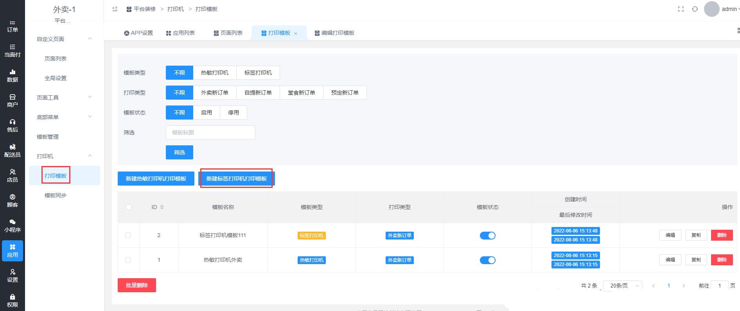740x311 pixels.
Task: Select the 应用 apps icon
Action: [x=13, y=251]
